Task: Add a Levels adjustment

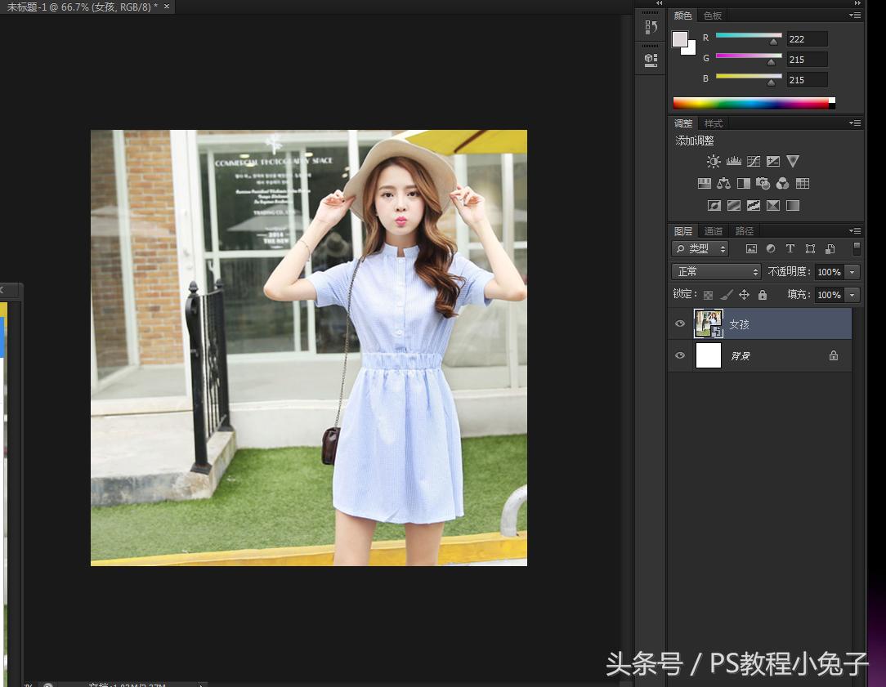Action: [733, 162]
